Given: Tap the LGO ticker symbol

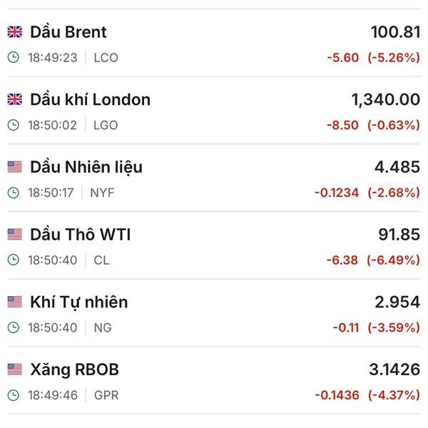Looking at the screenshot, I should (106, 126).
